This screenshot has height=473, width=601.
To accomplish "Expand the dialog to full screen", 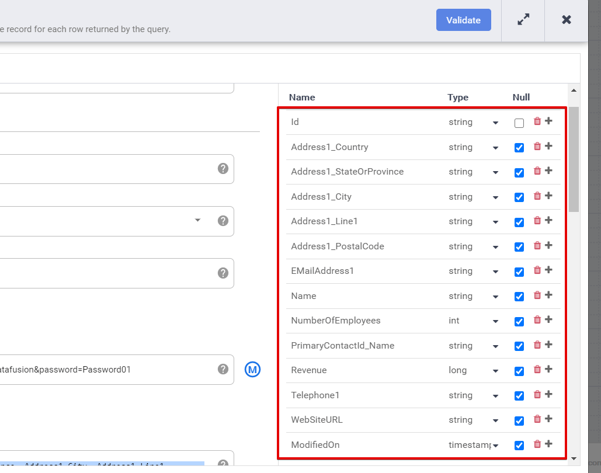I will coord(523,19).
